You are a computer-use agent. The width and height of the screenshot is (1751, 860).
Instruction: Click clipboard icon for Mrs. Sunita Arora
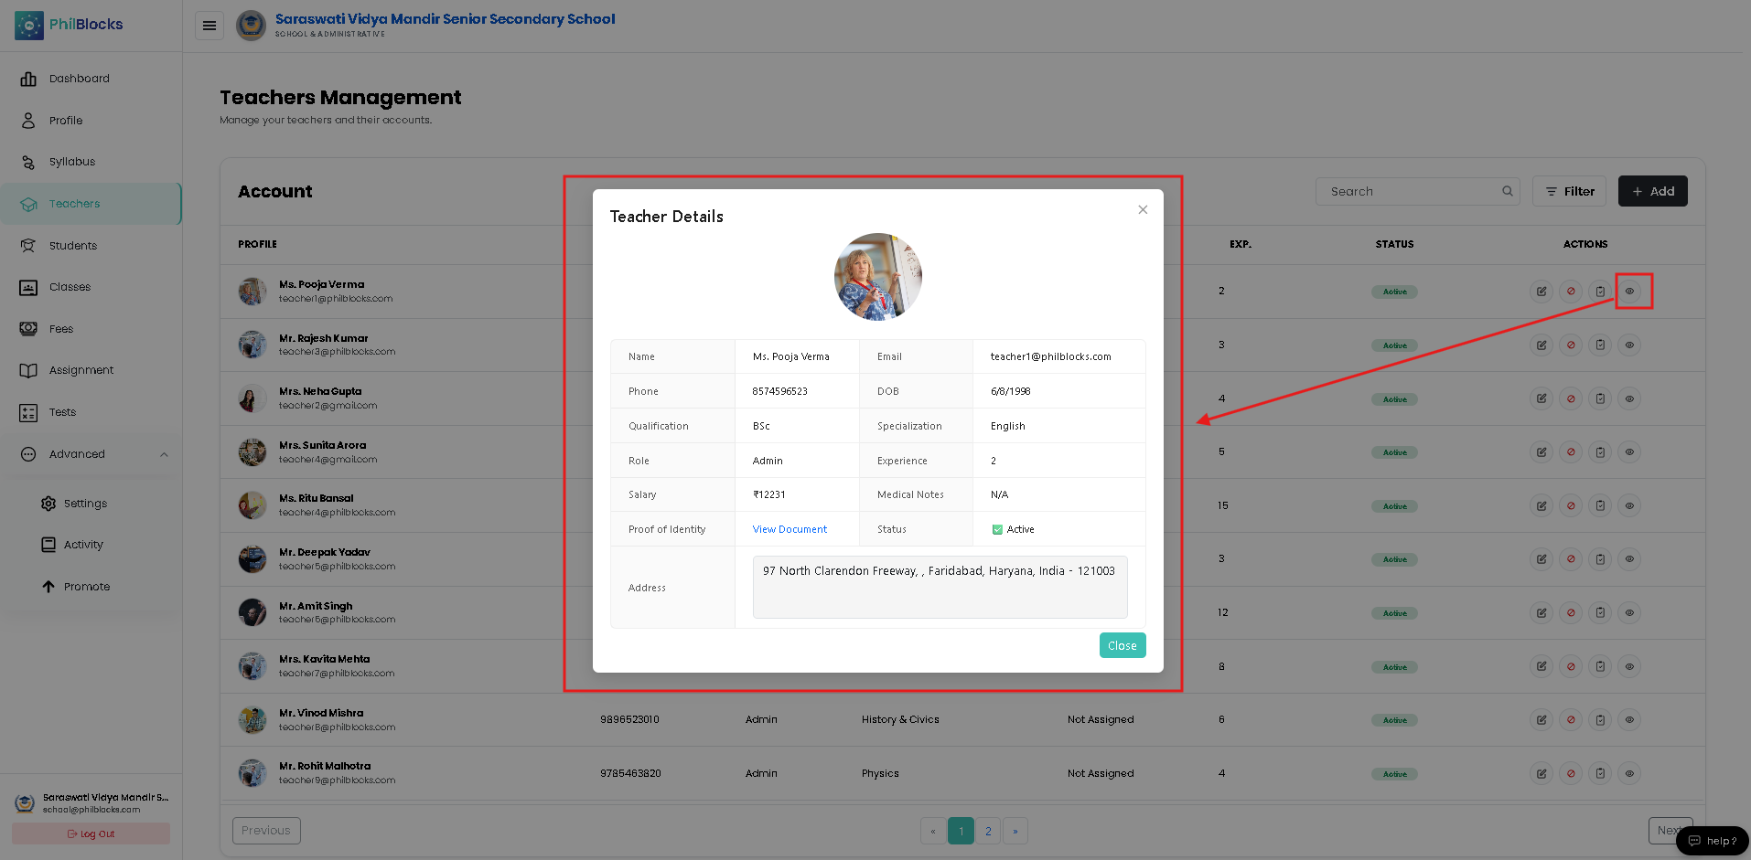coord(1600,452)
